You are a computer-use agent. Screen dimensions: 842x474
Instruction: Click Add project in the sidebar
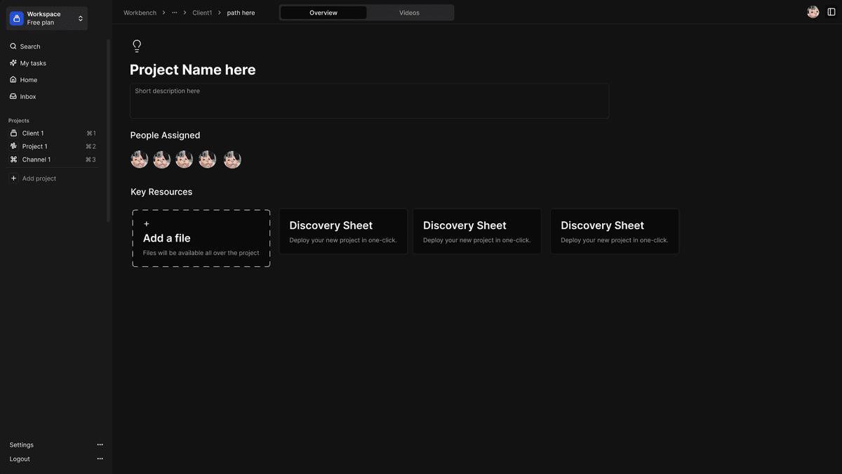[x=39, y=178]
